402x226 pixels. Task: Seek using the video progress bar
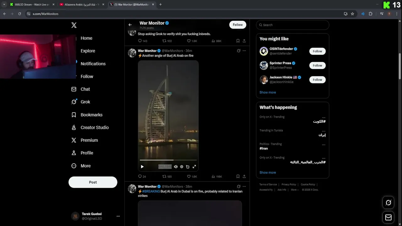pos(168,160)
